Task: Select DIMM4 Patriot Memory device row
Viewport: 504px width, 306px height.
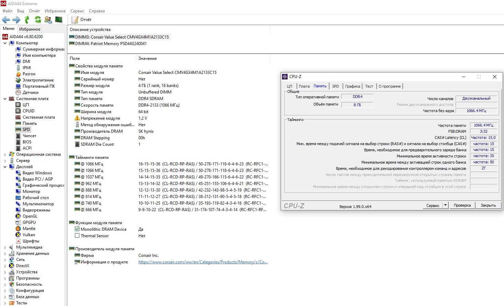Action: [108, 44]
